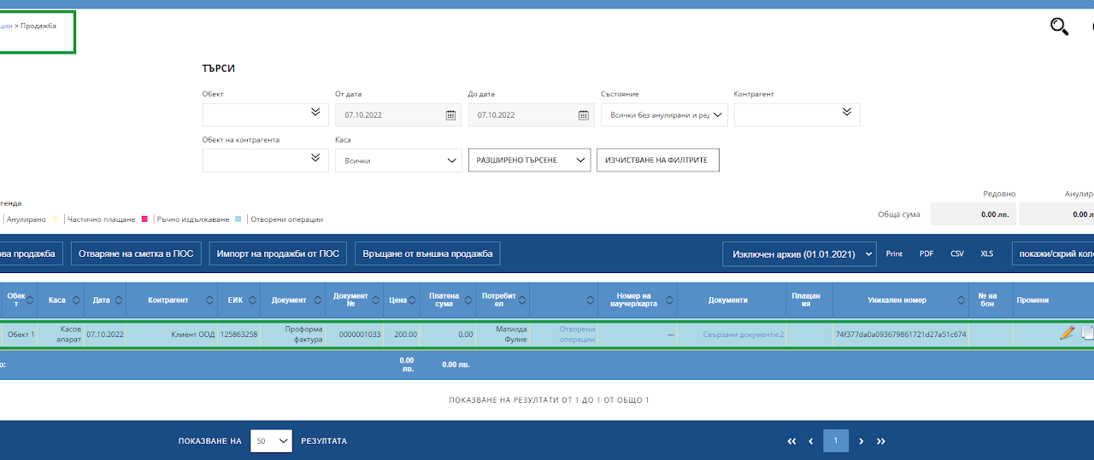
Task: Click Продажба in the breadcrumb
Action: tap(38, 26)
